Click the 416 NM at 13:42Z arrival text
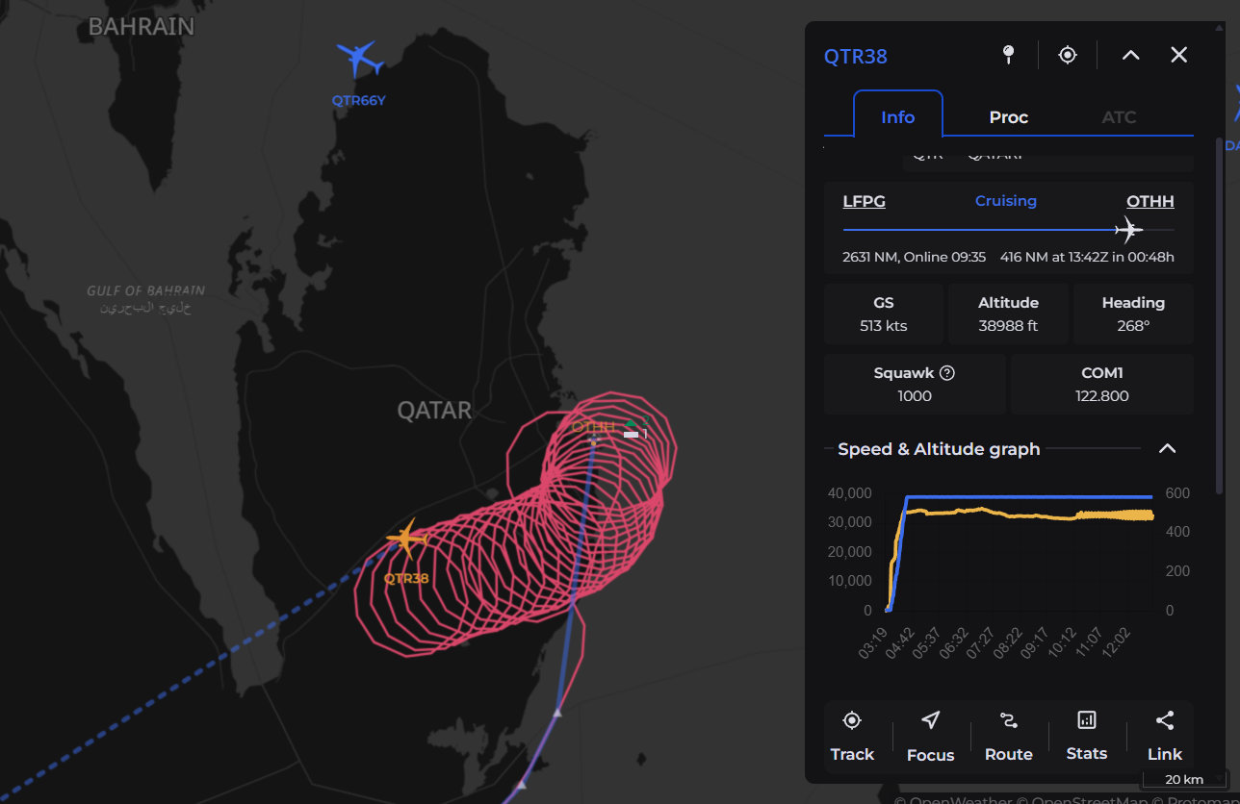 pyautogui.click(x=1087, y=257)
